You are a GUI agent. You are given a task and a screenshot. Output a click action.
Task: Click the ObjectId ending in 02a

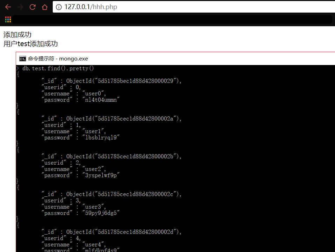point(124,119)
